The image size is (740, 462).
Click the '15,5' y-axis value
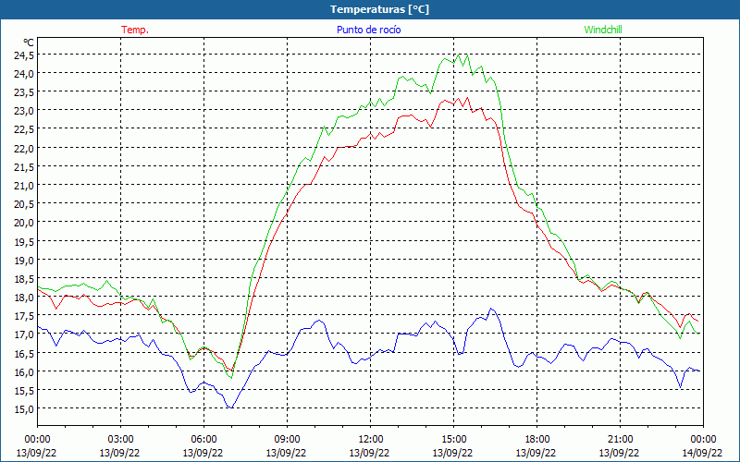coord(24,391)
